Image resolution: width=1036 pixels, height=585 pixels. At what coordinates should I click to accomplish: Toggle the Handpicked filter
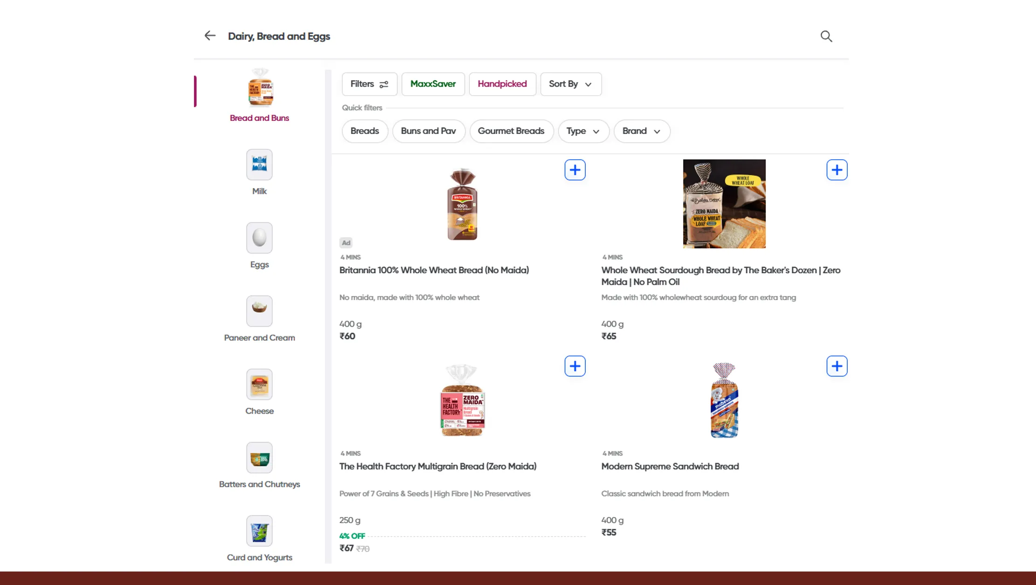pos(502,84)
